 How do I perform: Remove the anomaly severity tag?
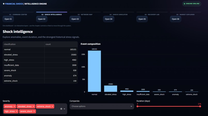14,106
